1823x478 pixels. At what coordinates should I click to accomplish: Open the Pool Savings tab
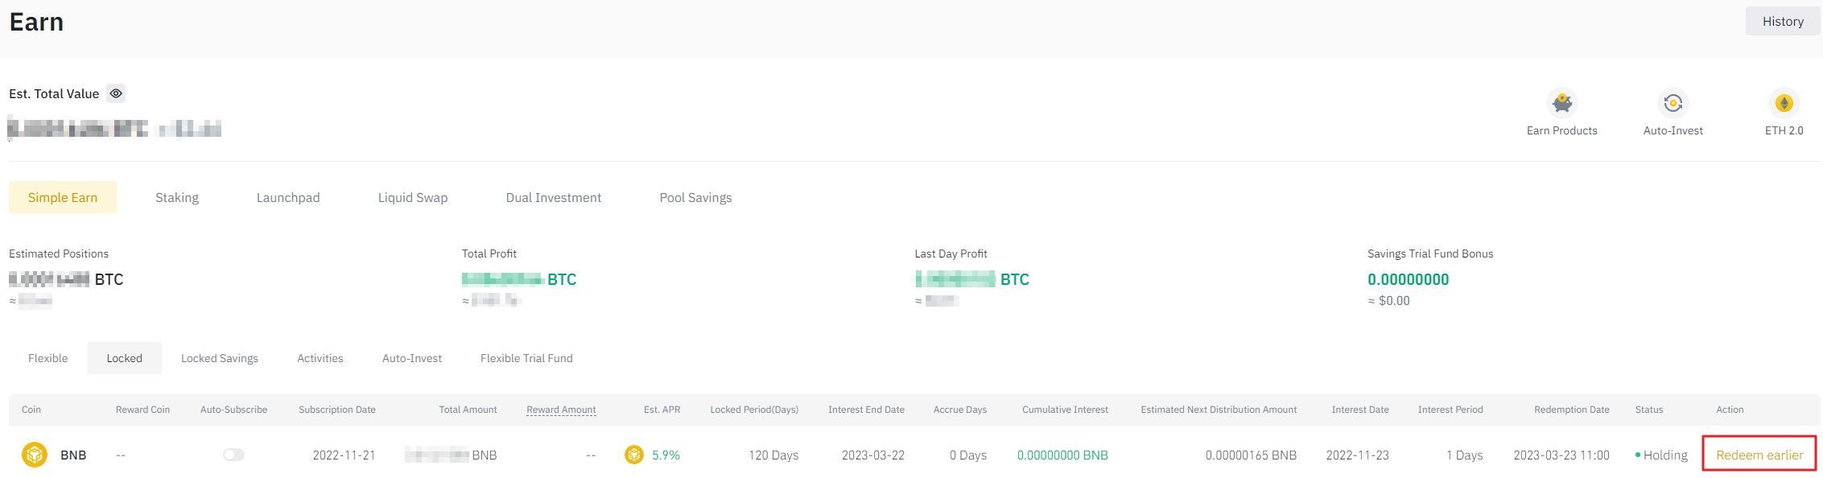coord(695,197)
